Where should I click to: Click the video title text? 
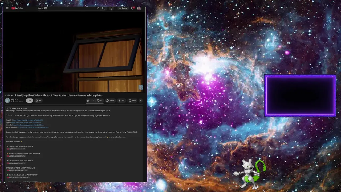tap(54, 95)
